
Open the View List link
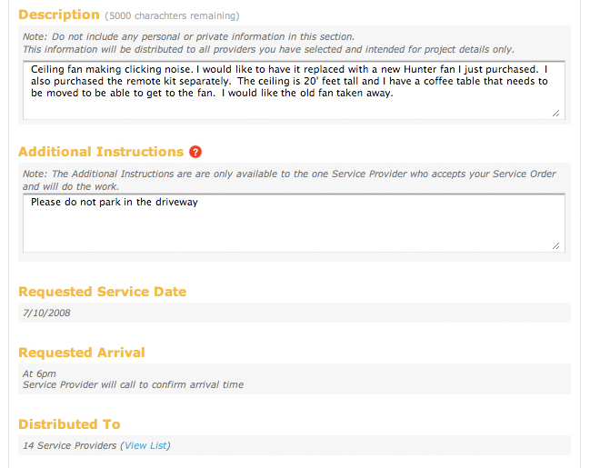(x=145, y=445)
